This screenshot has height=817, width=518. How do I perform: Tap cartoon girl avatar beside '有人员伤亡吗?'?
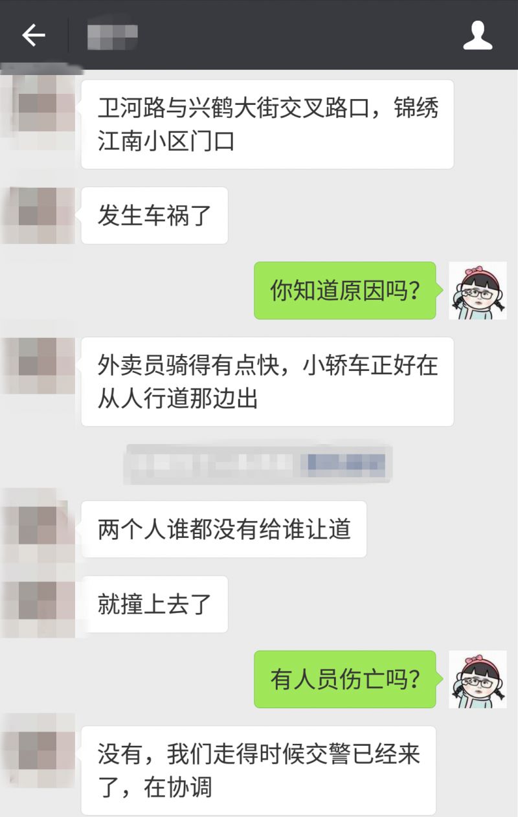[478, 679]
